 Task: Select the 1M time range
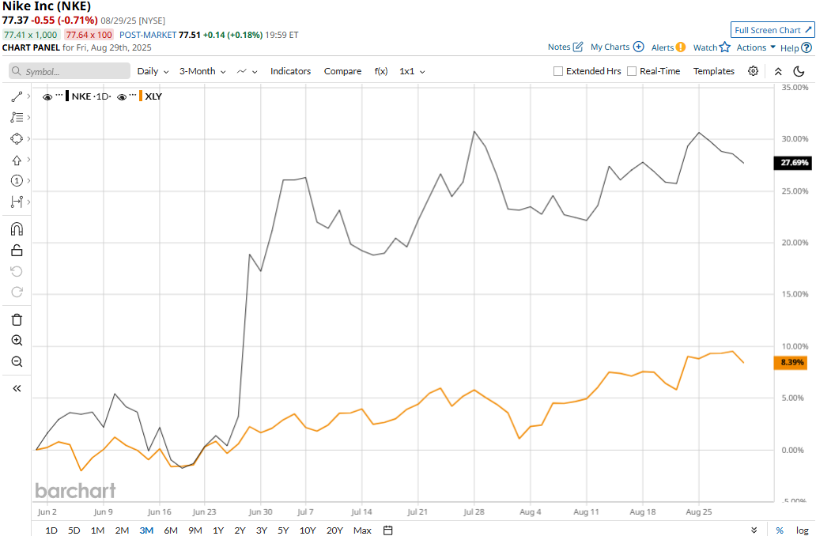[x=97, y=530]
